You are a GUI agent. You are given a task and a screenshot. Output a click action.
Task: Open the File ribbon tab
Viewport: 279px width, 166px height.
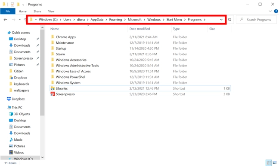[x=8, y=11]
